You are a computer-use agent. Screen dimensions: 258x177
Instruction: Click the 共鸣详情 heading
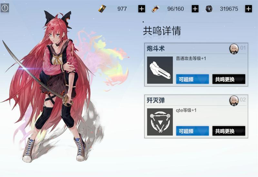162,31
